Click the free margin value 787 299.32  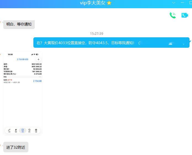point(37,72)
